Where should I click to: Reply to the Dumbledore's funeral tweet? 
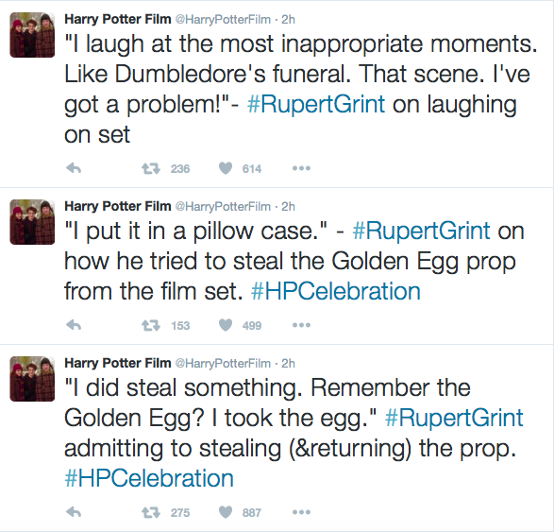[74, 168]
